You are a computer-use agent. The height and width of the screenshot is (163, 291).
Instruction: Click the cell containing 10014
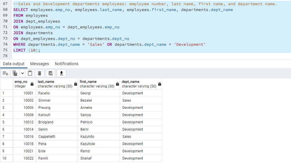point(24,129)
